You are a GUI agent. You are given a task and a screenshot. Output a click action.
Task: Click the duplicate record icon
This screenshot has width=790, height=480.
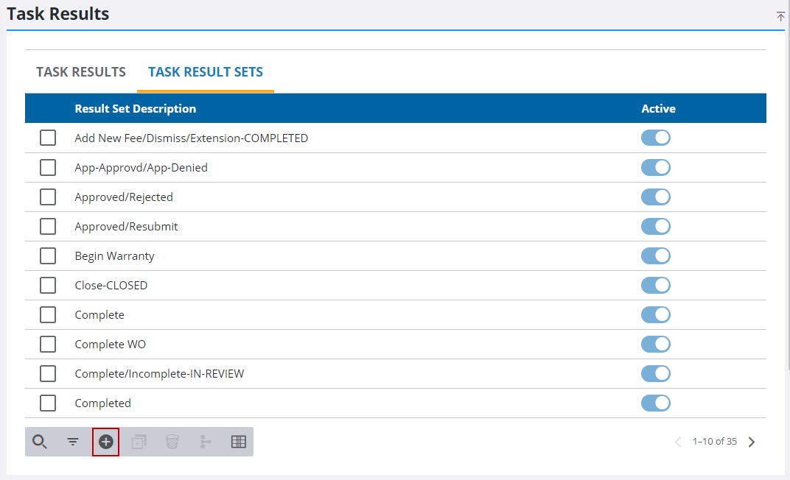click(x=139, y=442)
